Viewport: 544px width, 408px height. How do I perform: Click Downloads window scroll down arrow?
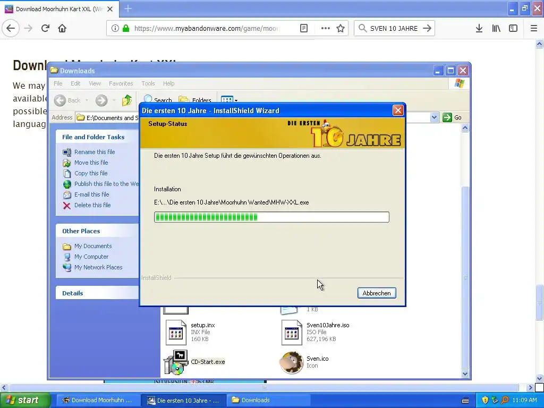click(x=465, y=373)
